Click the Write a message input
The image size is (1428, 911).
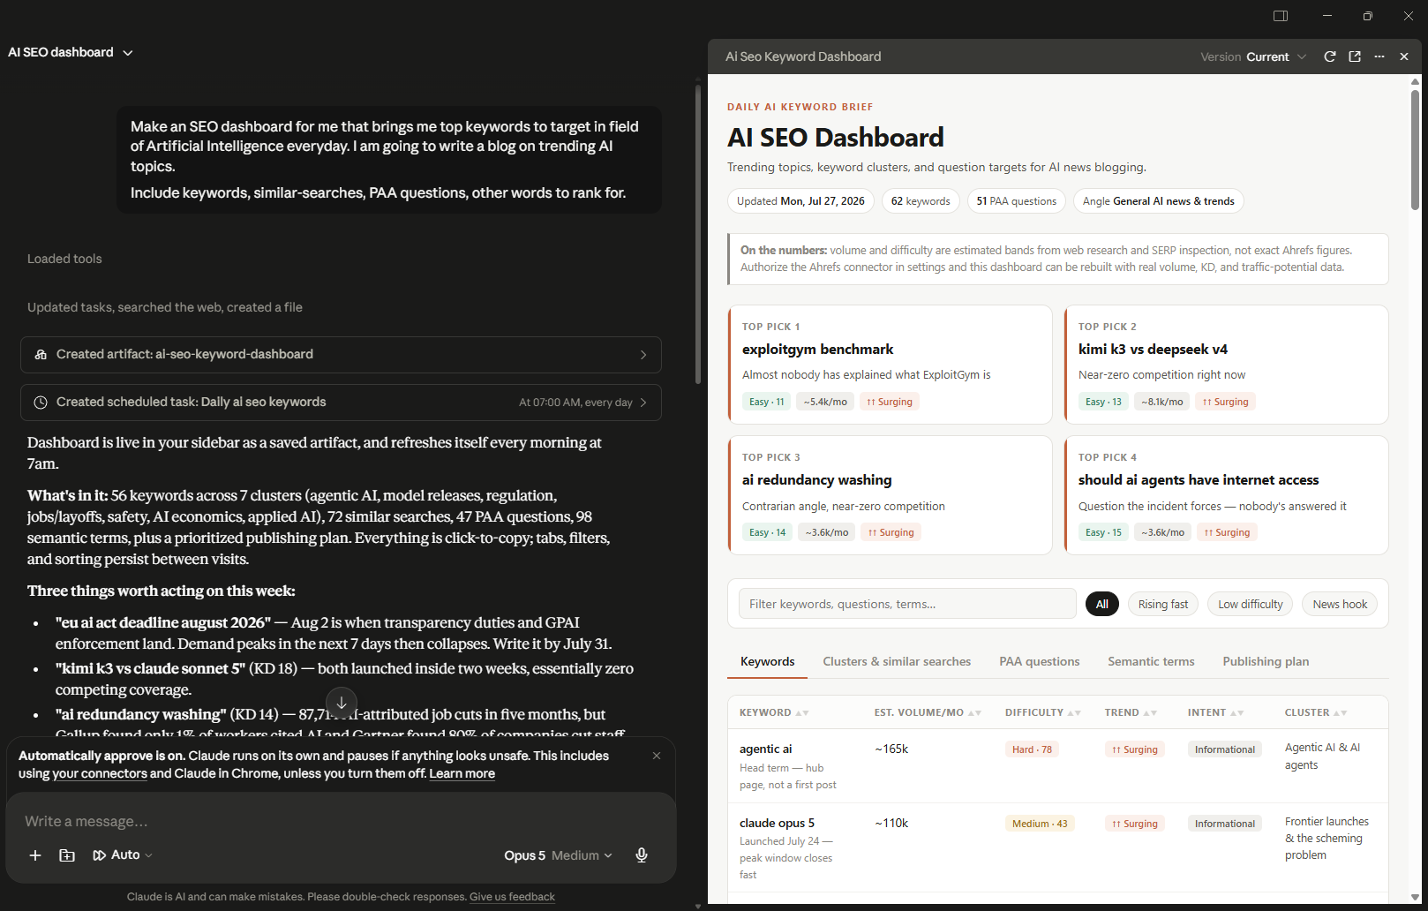[x=341, y=821]
